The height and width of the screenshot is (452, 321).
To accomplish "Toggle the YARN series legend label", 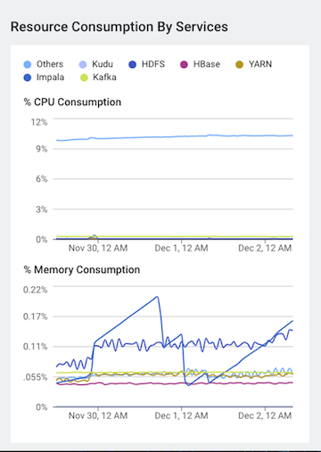I will click(x=260, y=64).
